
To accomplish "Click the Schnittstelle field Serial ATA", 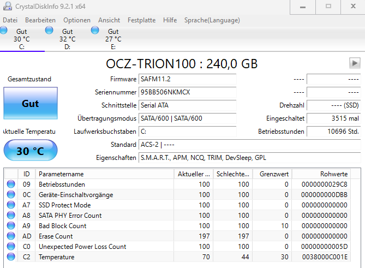I will coord(187,105).
